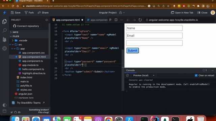Open Chrome extensions puzzle icon
Image resolution: width=216 pixels, height=121 pixels.
pos(198,6)
